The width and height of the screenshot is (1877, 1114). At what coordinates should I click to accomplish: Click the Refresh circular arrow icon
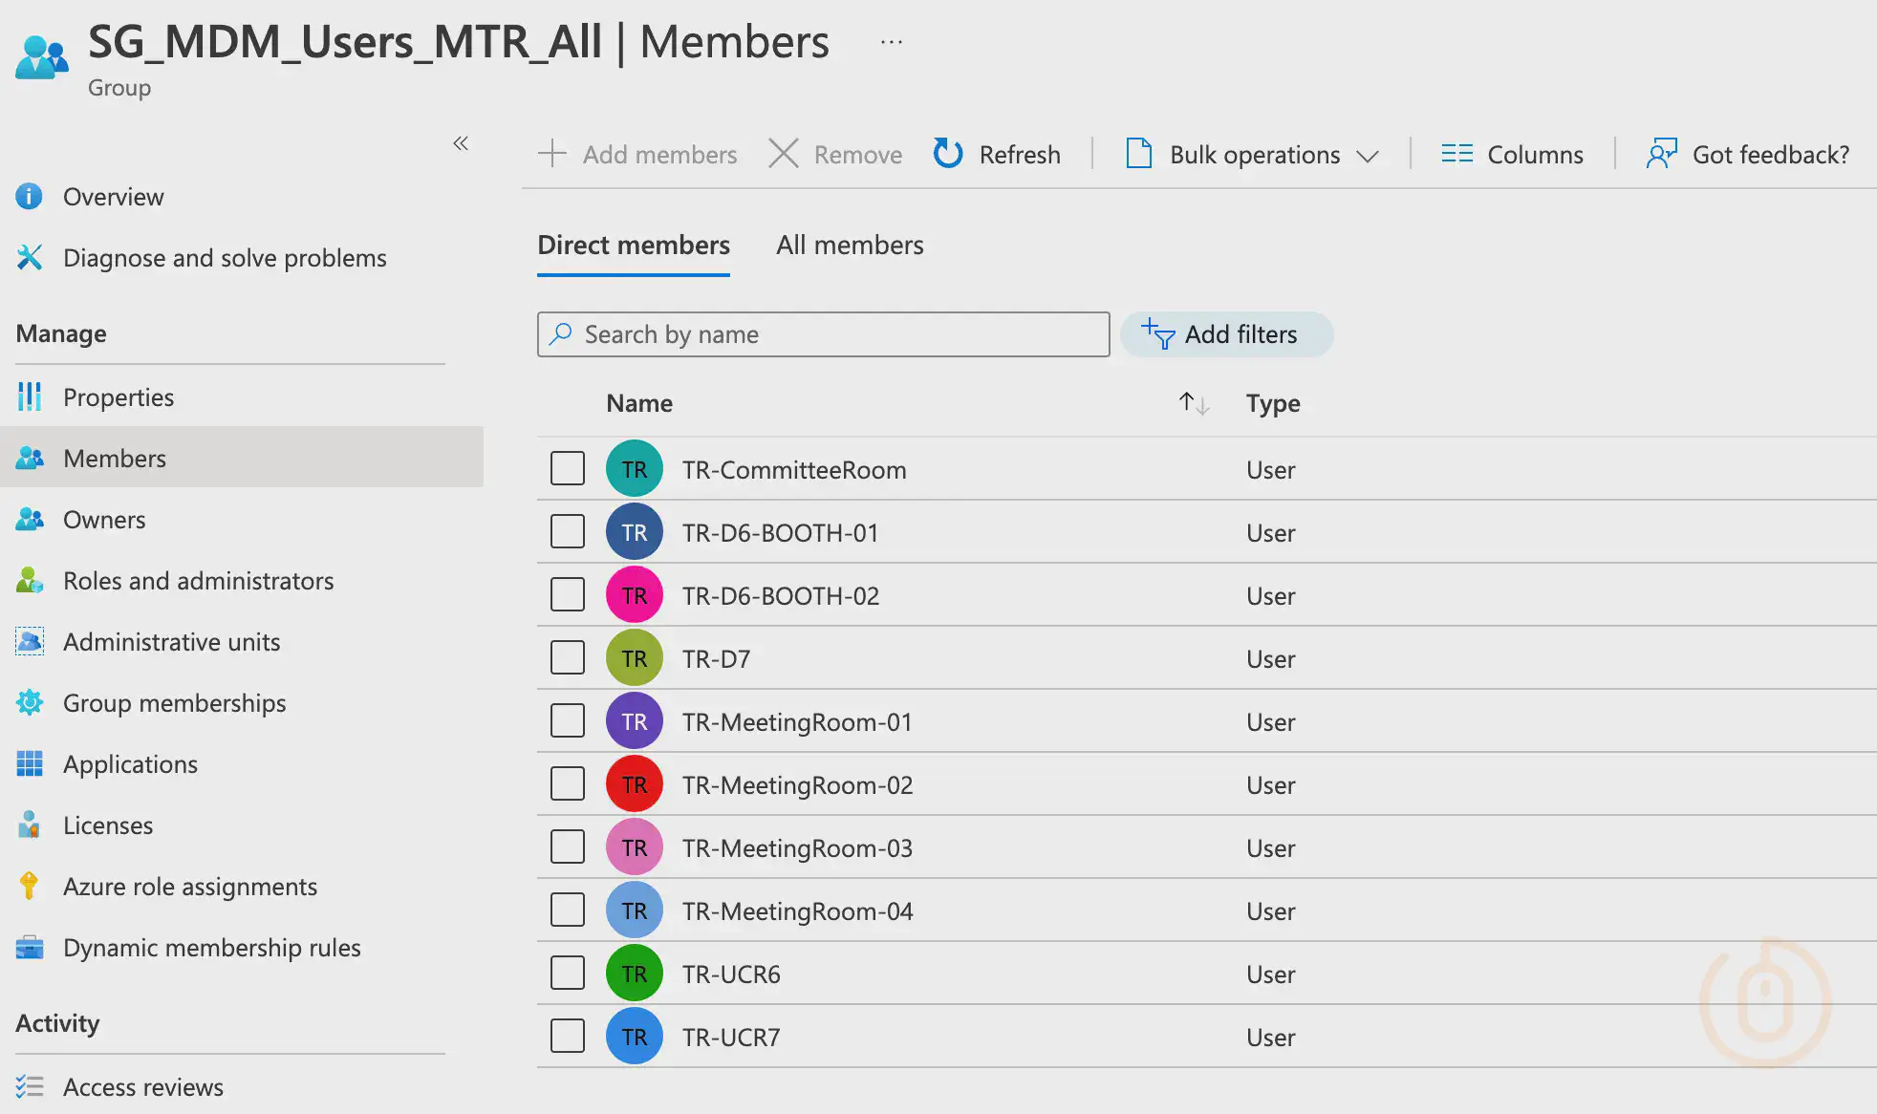[x=948, y=154]
